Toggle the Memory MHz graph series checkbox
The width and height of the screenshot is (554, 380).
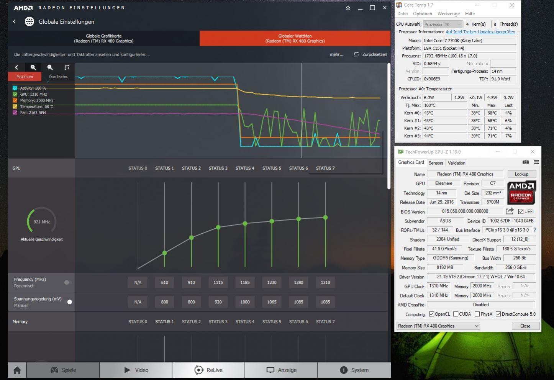[x=15, y=100]
